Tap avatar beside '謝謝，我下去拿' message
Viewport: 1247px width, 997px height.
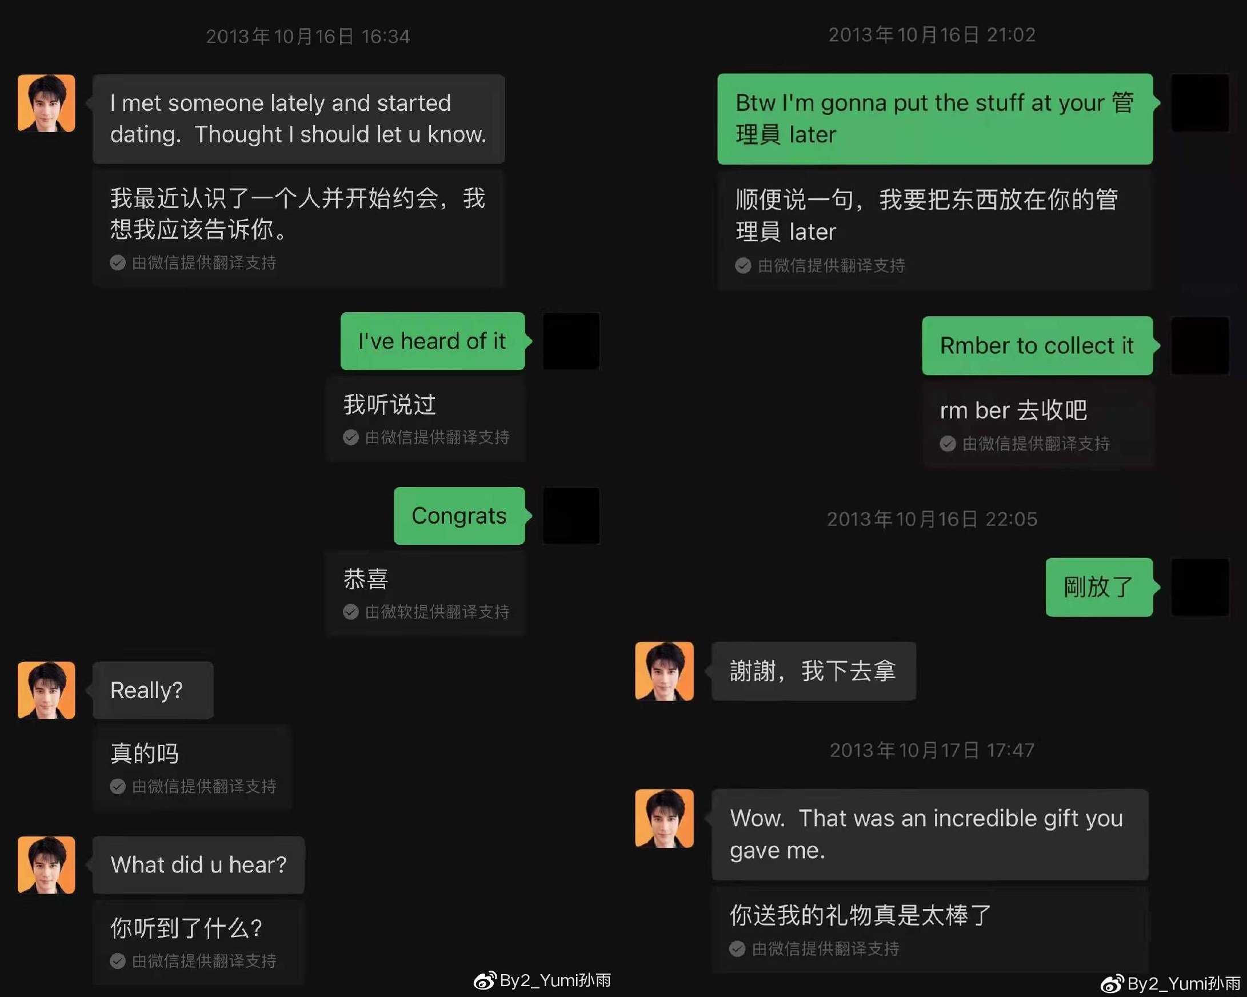664,671
